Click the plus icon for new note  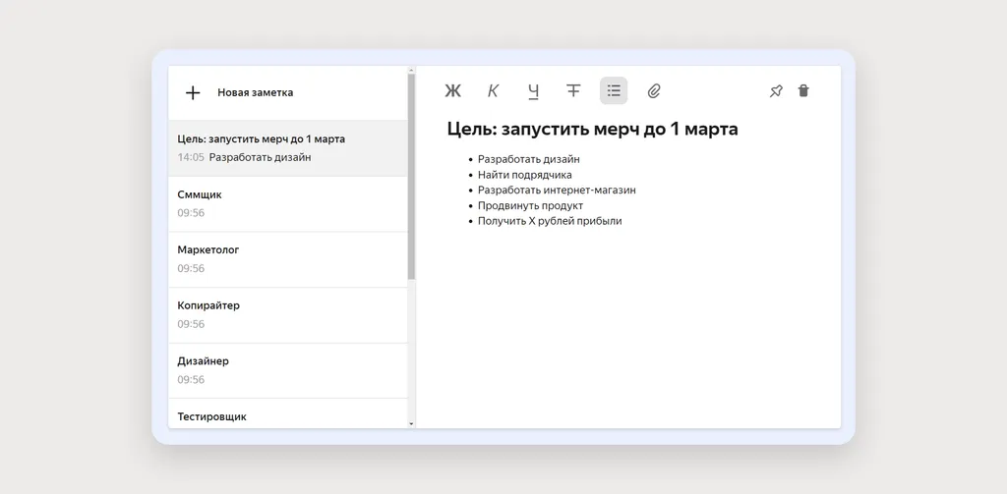193,93
